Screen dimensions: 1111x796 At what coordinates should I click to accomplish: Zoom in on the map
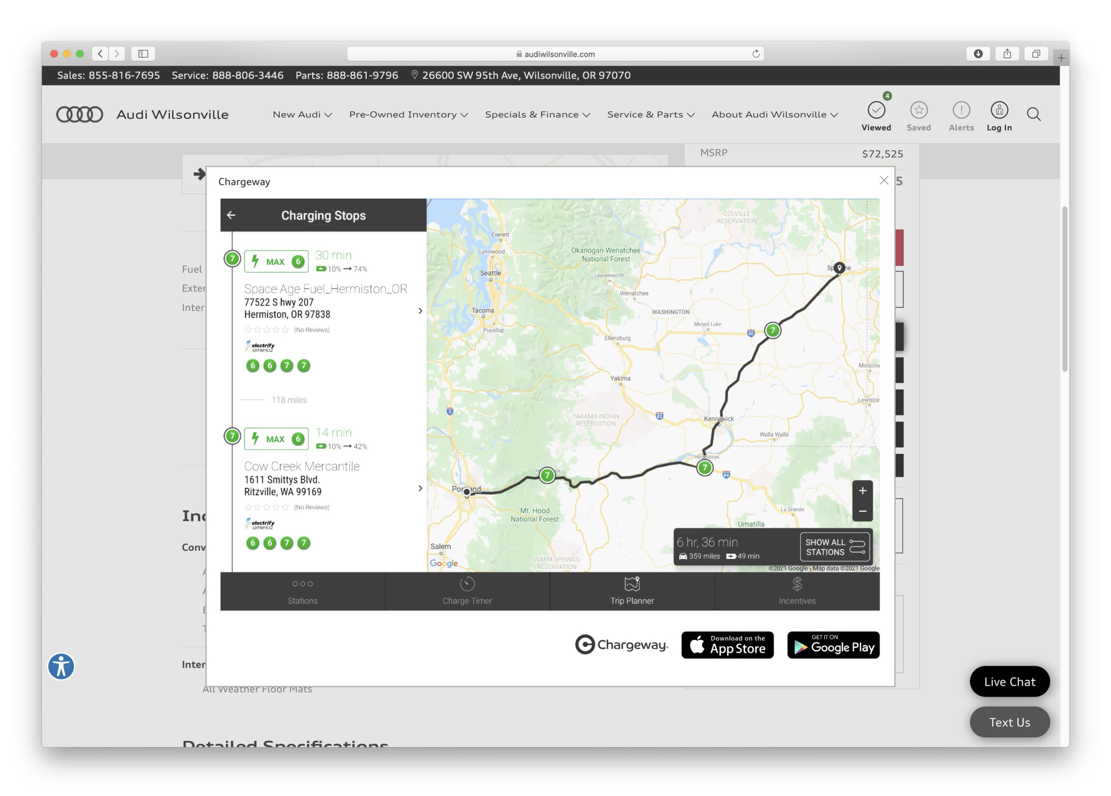point(863,491)
